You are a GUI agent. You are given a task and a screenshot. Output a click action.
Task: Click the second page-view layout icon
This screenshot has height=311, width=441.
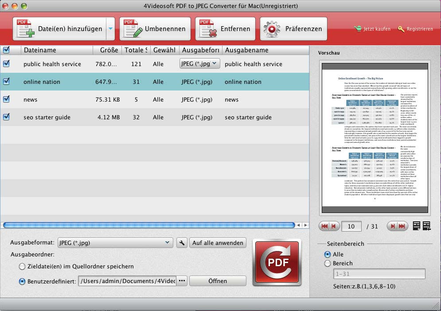click(427, 226)
